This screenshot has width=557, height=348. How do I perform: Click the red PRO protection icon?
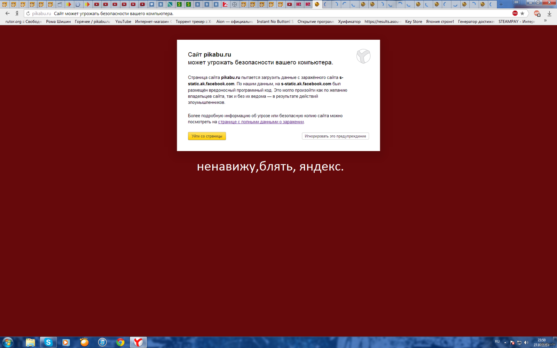coord(515,13)
